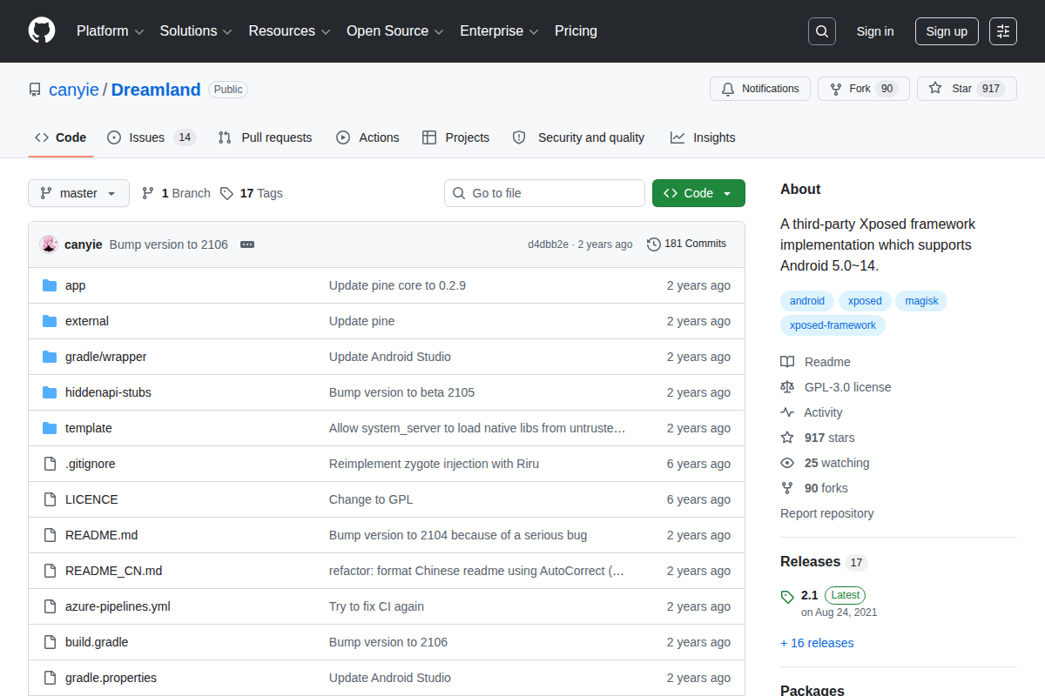Click the history clock icon for 181 Commits

(654, 244)
